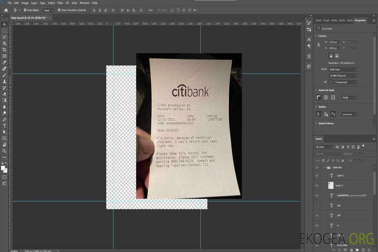Switch to the History panel tab
Image resolution: width=378 pixels, height=252 pixels.
(342, 20)
